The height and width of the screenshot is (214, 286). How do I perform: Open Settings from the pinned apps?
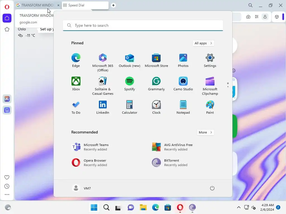210,60
